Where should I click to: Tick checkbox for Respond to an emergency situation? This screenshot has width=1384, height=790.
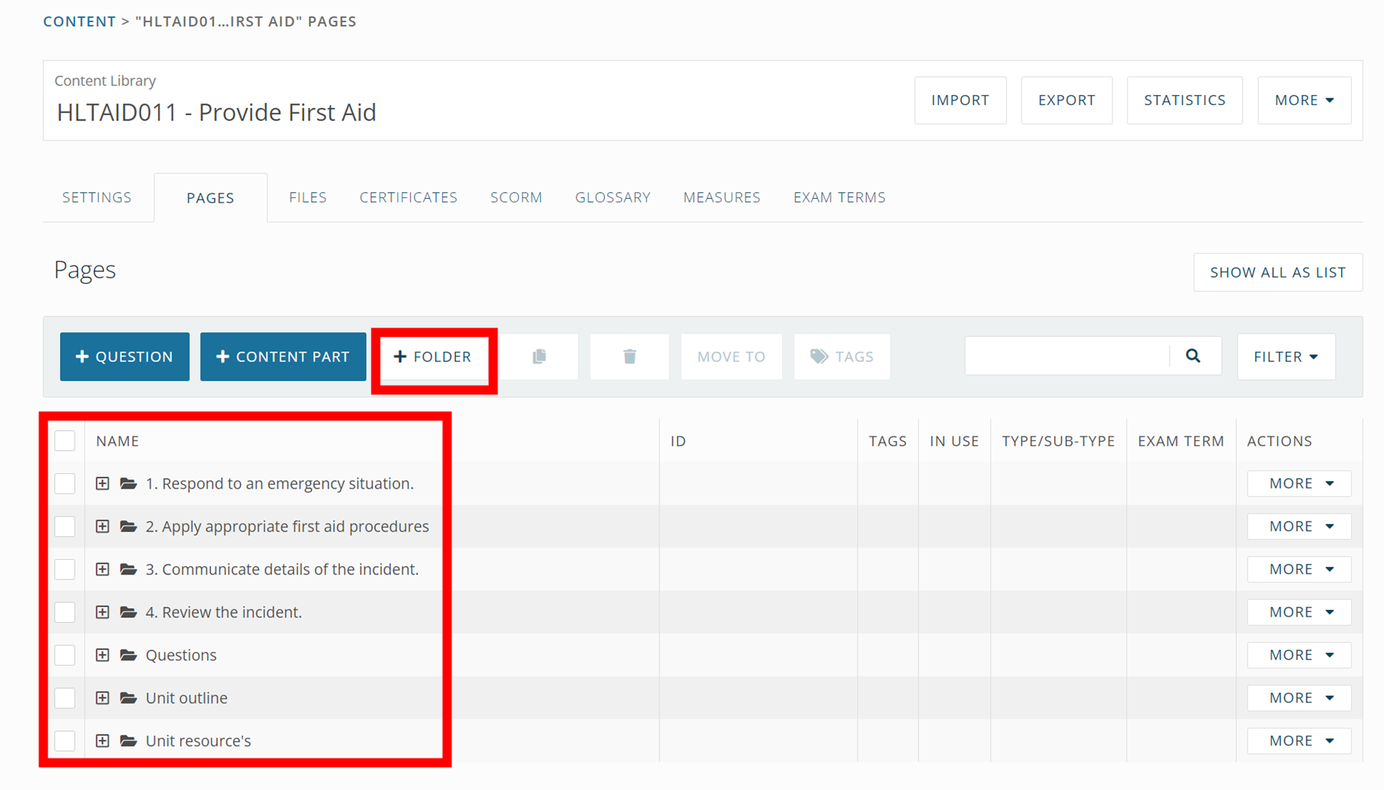point(65,484)
